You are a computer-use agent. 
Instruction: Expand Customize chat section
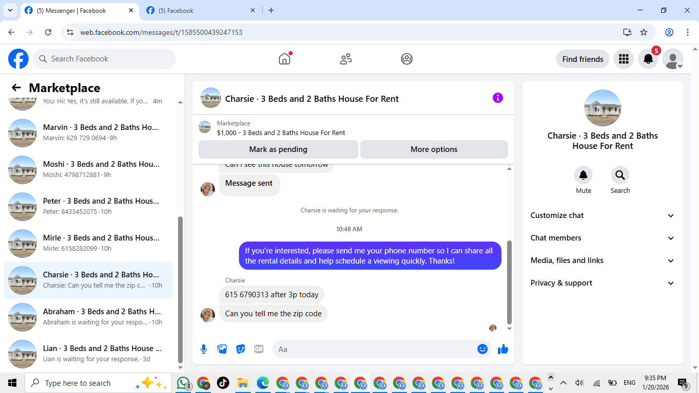click(x=603, y=215)
